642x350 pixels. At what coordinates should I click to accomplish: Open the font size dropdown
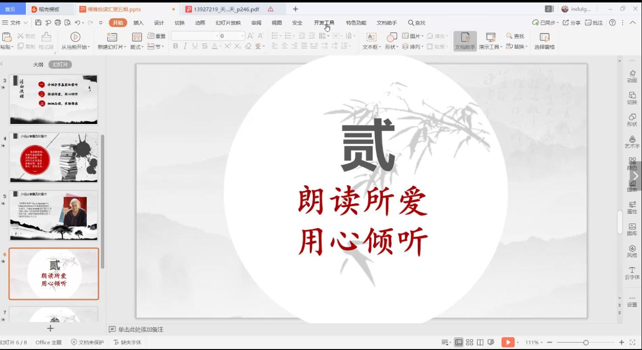click(242, 36)
